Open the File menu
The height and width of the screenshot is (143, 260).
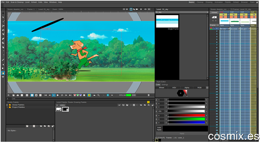3,2
